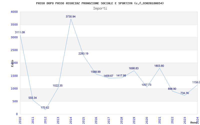
Task: Select data label 2283.19
Action: click(83, 53)
